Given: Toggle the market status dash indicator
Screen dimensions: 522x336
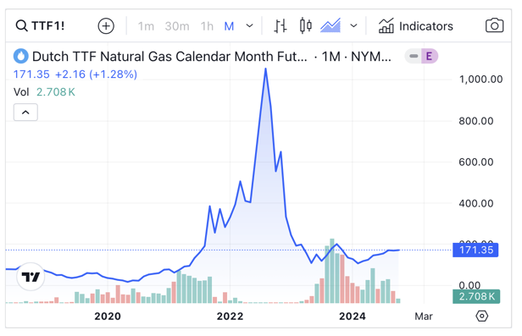Looking at the screenshot, I should pos(414,56).
